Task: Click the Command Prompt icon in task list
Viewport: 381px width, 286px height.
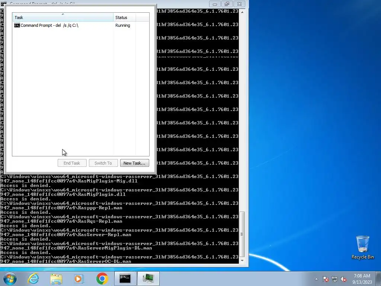Action: click(x=17, y=25)
